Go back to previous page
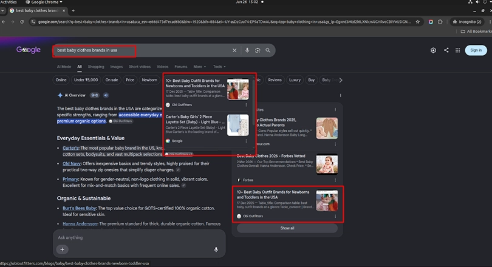The height and width of the screenshot is (267, 492). pos(4,22)
